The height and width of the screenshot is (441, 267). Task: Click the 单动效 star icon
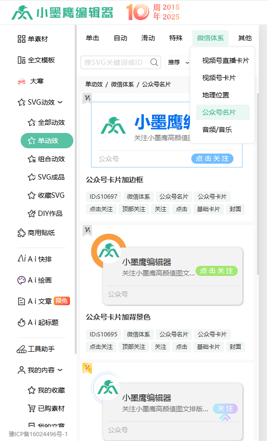[x=32, y=141]
